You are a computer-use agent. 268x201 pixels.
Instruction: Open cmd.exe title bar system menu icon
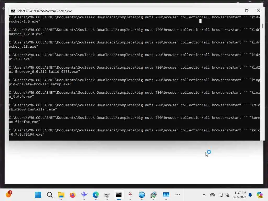pyautogui.click(x=13, y=11)
